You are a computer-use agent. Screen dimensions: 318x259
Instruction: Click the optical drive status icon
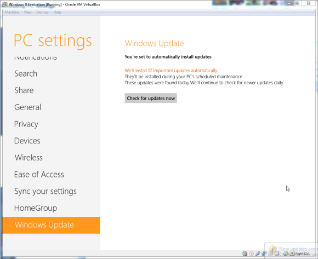251,254
